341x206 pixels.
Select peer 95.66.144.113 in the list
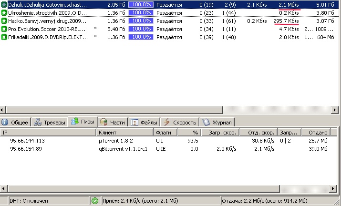[x=27, y=141]
